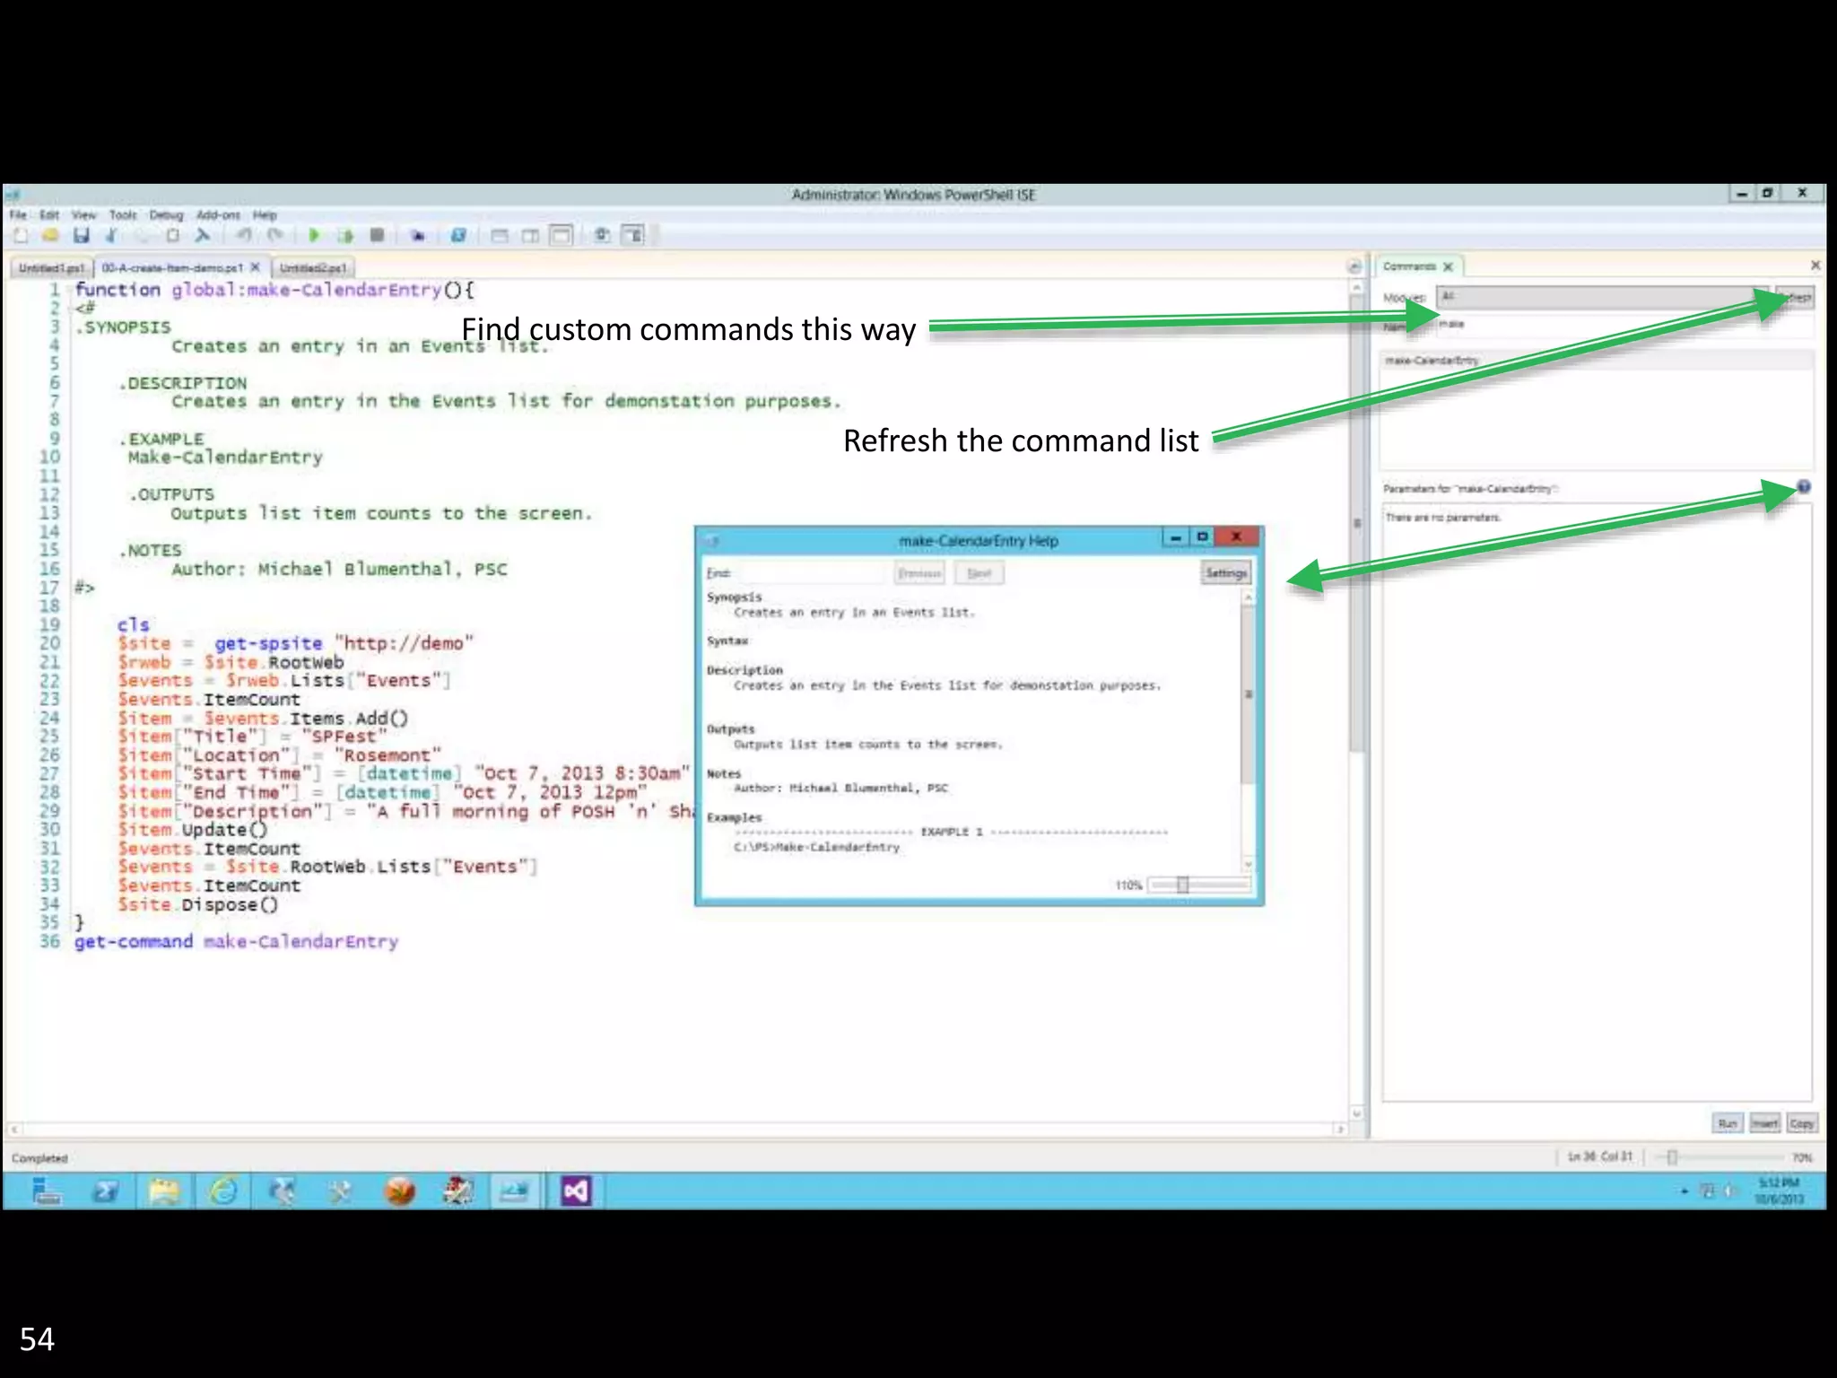The height and width of the screenshot is (1378, 1837).
Task: Click the Copy button in Commands pane
Action: click(x=1801, y=1123)
